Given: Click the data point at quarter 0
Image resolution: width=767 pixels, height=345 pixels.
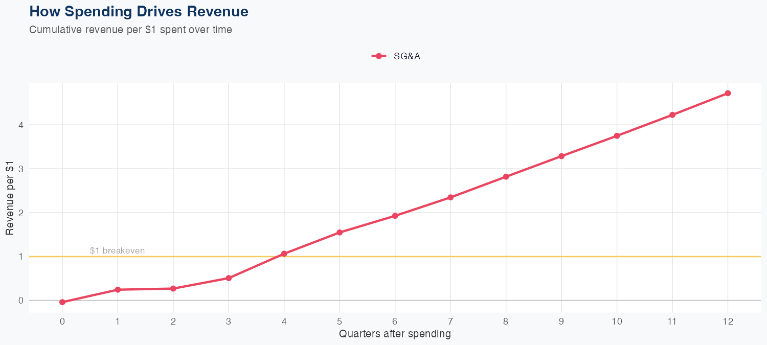Looking at the screenshot, I should coord(62,302).
